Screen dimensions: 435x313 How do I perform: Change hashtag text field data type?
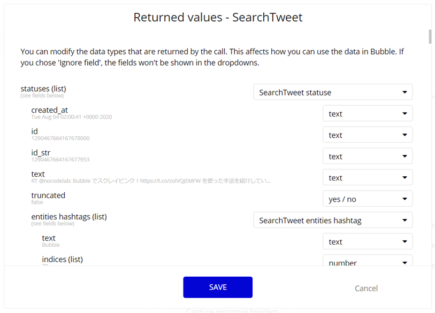367,241
